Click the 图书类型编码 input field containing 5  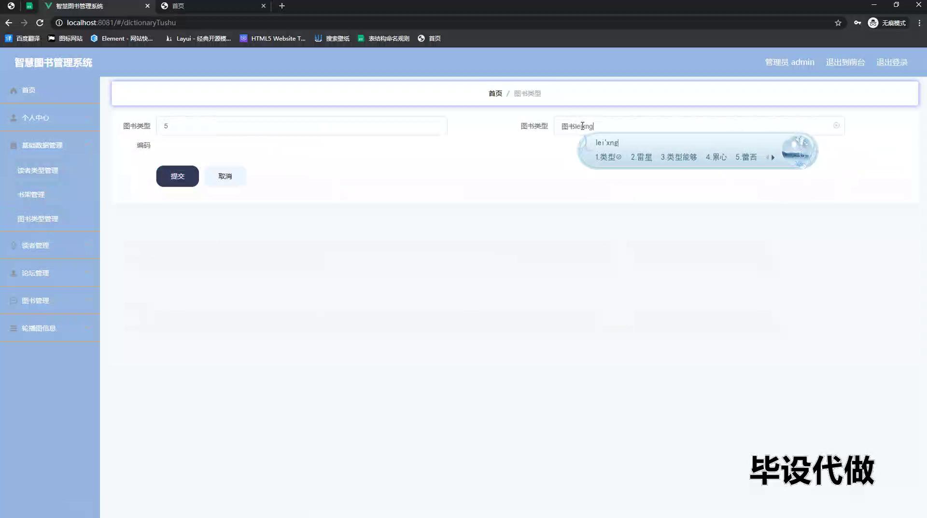(x=301, y=126)
